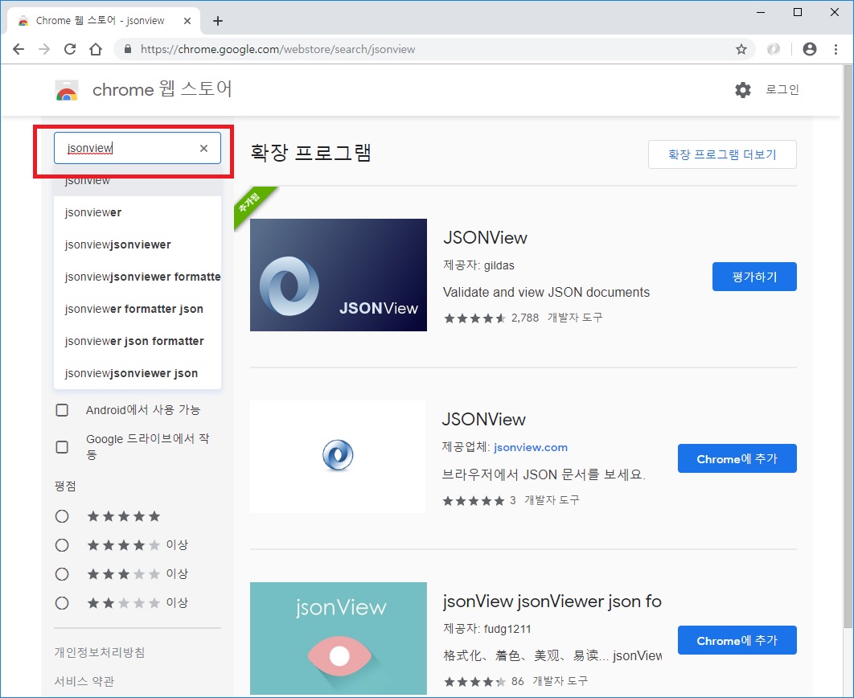Click the Chrome web store logo
The image size is (854, 698).
[x=67, y=90]
